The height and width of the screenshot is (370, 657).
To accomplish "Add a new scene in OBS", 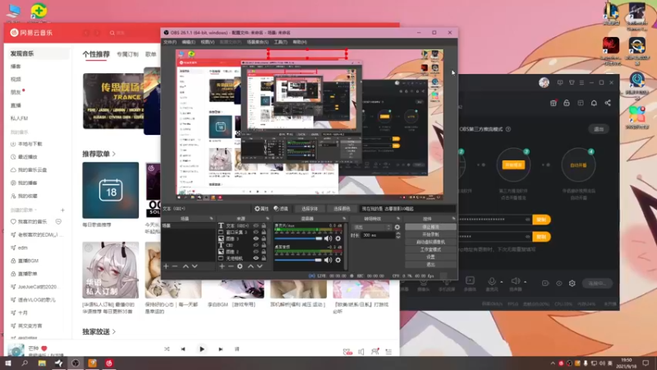I will point(166,266).
